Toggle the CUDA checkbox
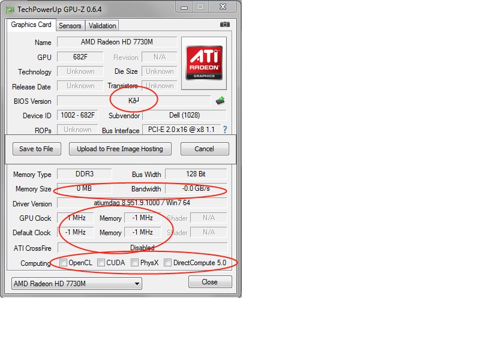 pyautogui.click(x=101, y=263)
